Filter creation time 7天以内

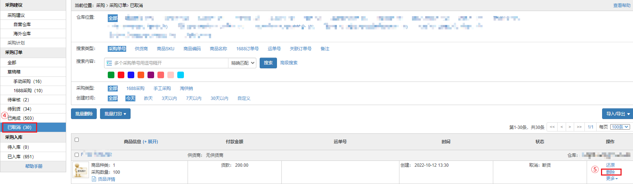pos(193,98)
